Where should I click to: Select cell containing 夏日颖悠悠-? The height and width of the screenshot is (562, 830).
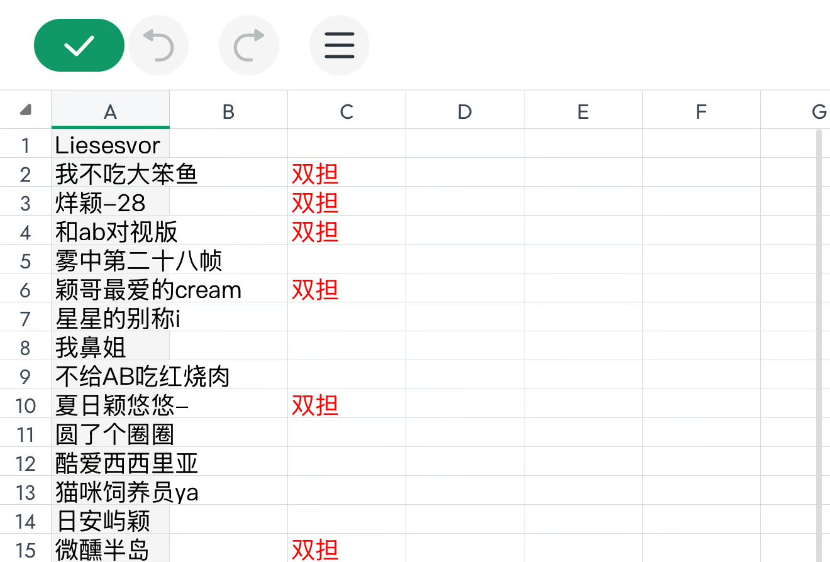coord(110,404)
